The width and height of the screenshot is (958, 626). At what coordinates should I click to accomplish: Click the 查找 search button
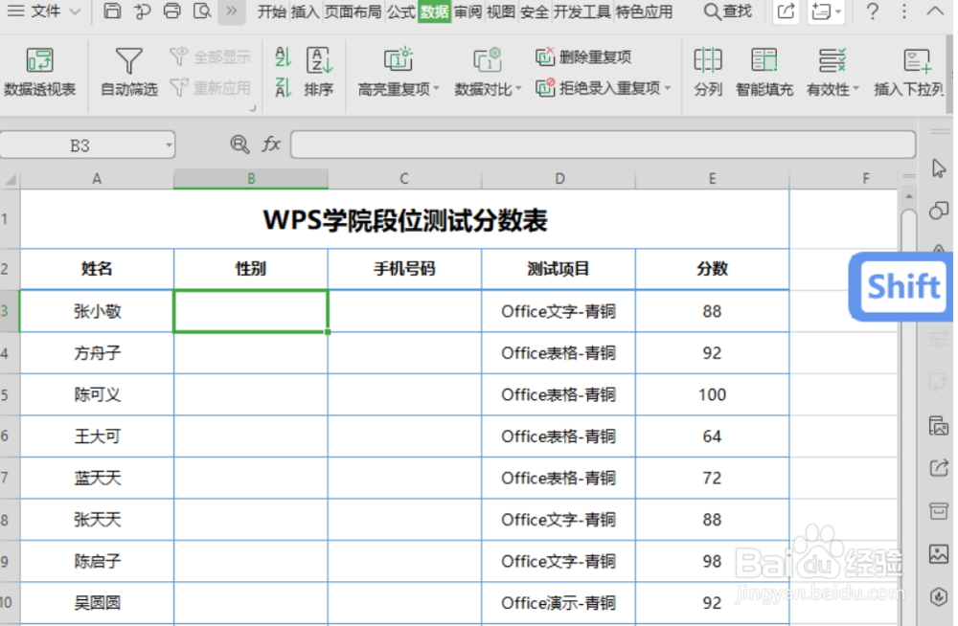728,11
